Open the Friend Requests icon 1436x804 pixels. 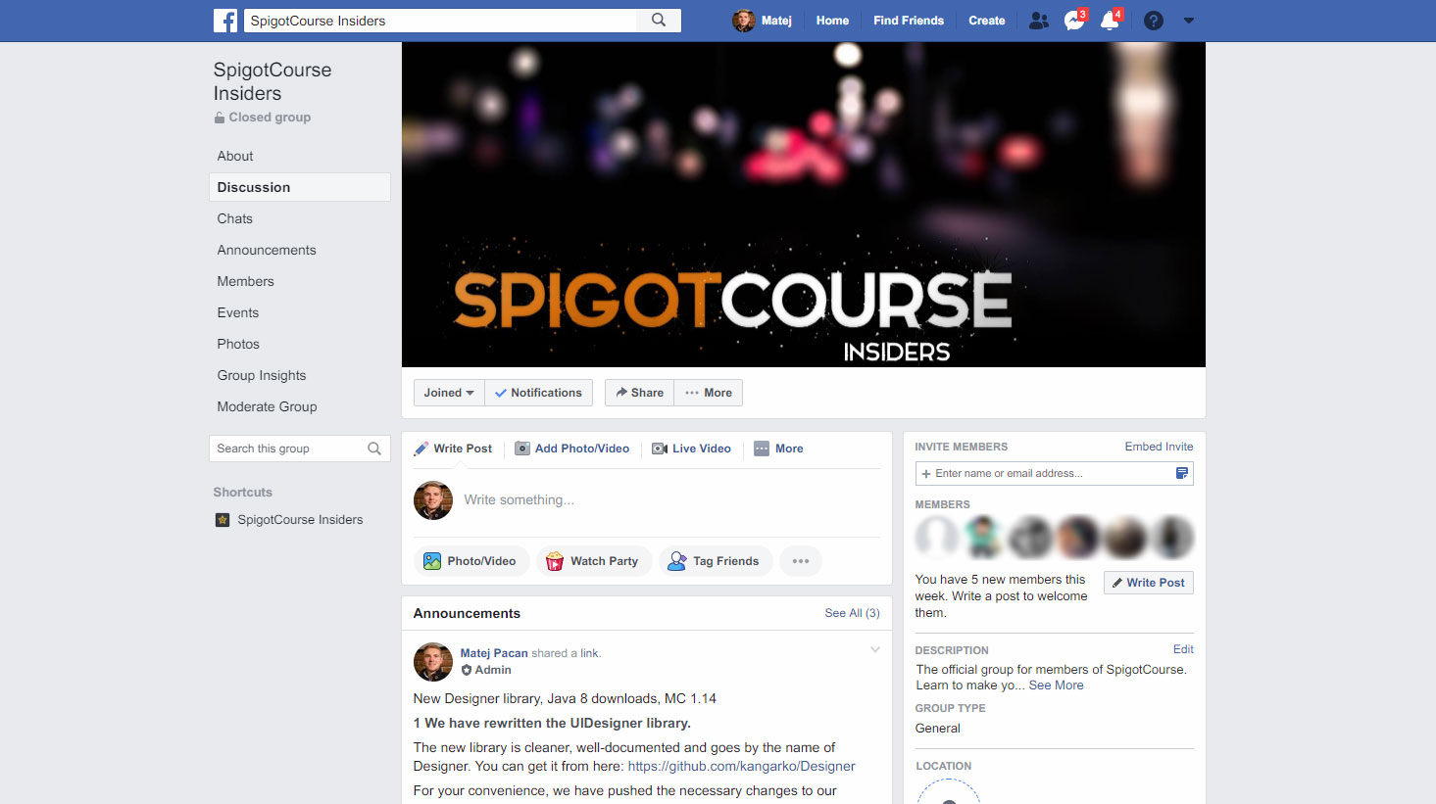[x=1039, y=21]
